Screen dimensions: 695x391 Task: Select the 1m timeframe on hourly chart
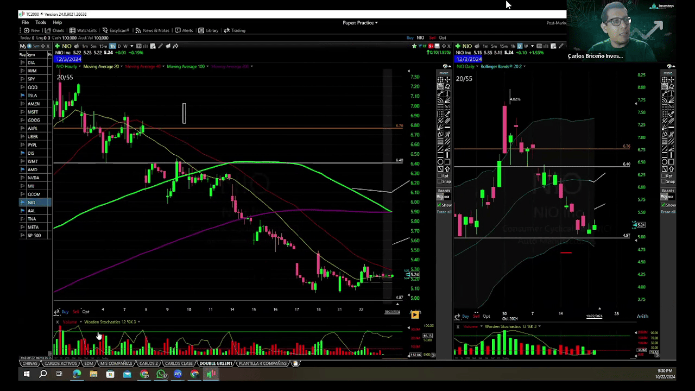coord(85,46)
